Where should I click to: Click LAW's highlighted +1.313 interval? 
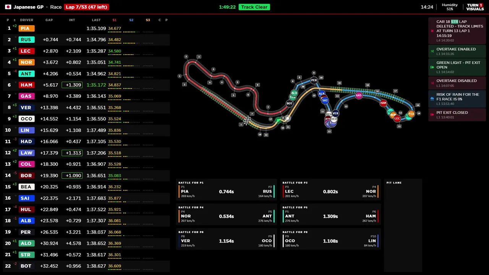72,153
